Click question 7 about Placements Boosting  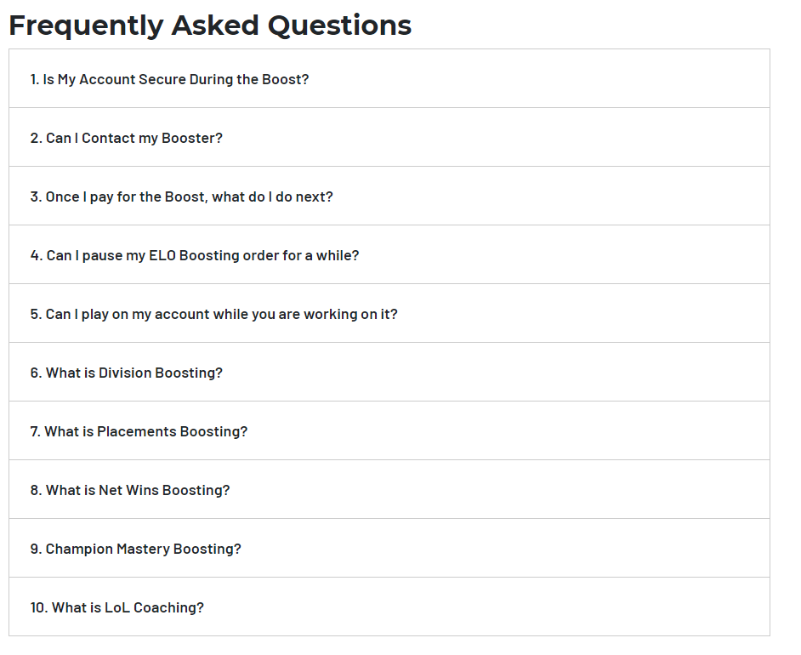point(139,432)
